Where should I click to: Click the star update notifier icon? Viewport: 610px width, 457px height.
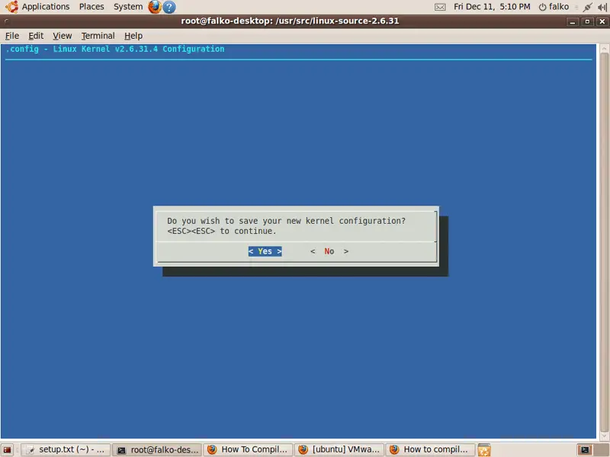pos(484,450)
